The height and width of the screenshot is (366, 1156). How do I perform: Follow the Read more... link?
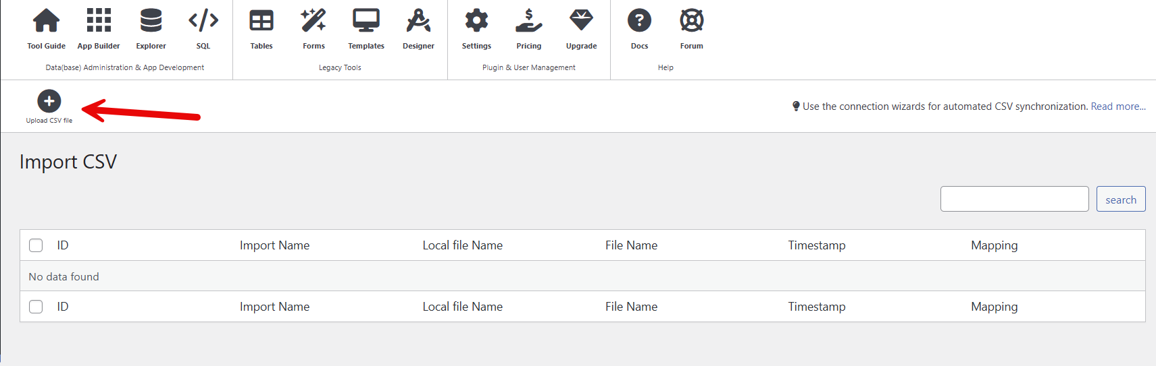pos(1117,106)
